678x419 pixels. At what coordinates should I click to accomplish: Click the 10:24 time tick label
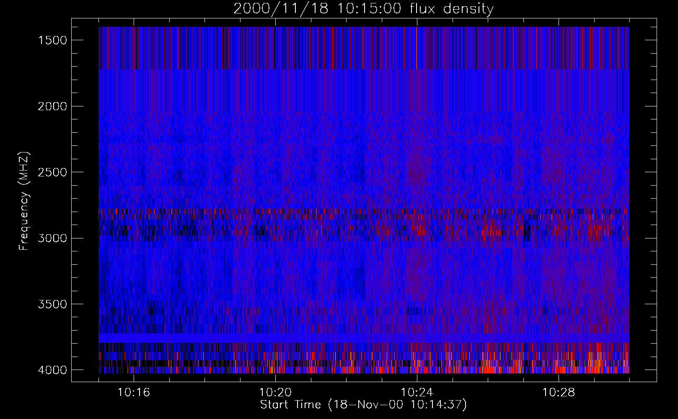(x=417, y=393)
